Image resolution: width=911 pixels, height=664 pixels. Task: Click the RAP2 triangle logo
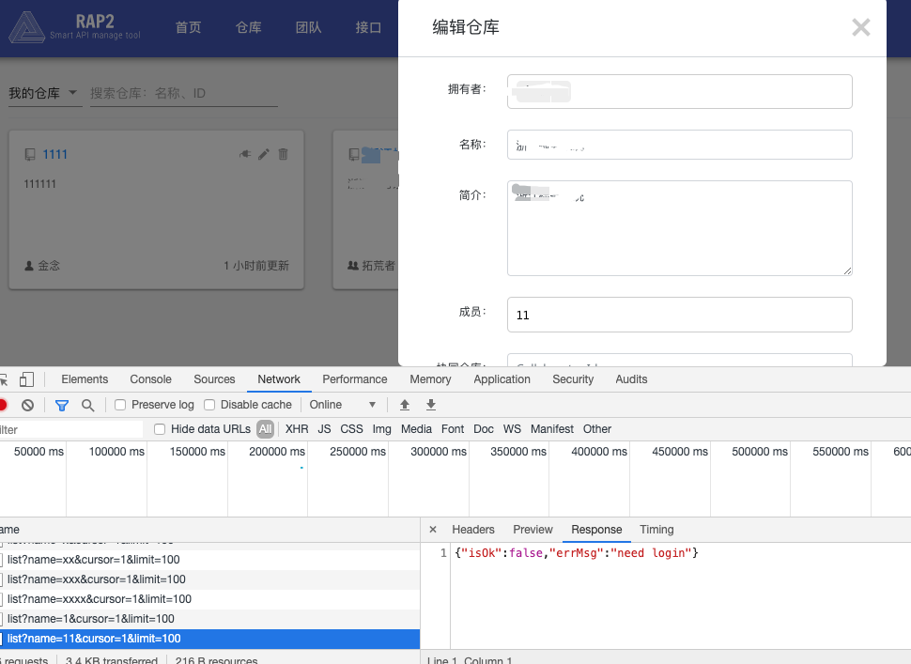pyautogui.click(x=27, y=26)
